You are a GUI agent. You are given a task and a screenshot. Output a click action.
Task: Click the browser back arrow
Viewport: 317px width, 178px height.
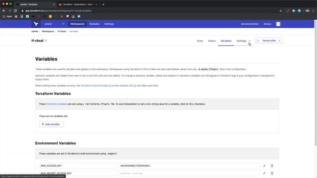point(4,11)
